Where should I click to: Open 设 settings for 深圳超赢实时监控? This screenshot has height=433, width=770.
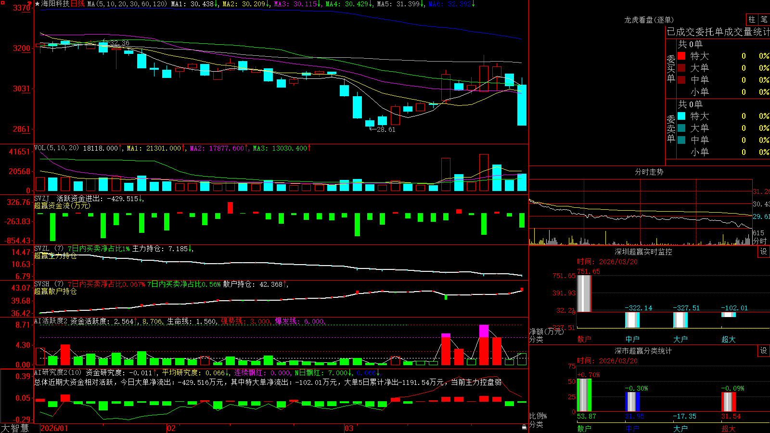click(764, 252)
